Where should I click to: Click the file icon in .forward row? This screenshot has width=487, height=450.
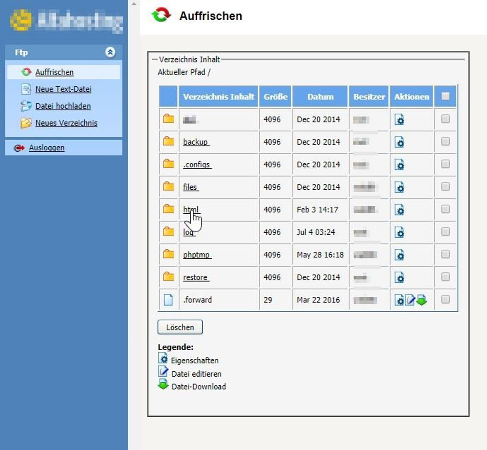click(168, 300)
